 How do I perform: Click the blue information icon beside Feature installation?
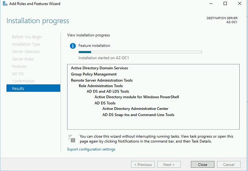pos(73,46)
